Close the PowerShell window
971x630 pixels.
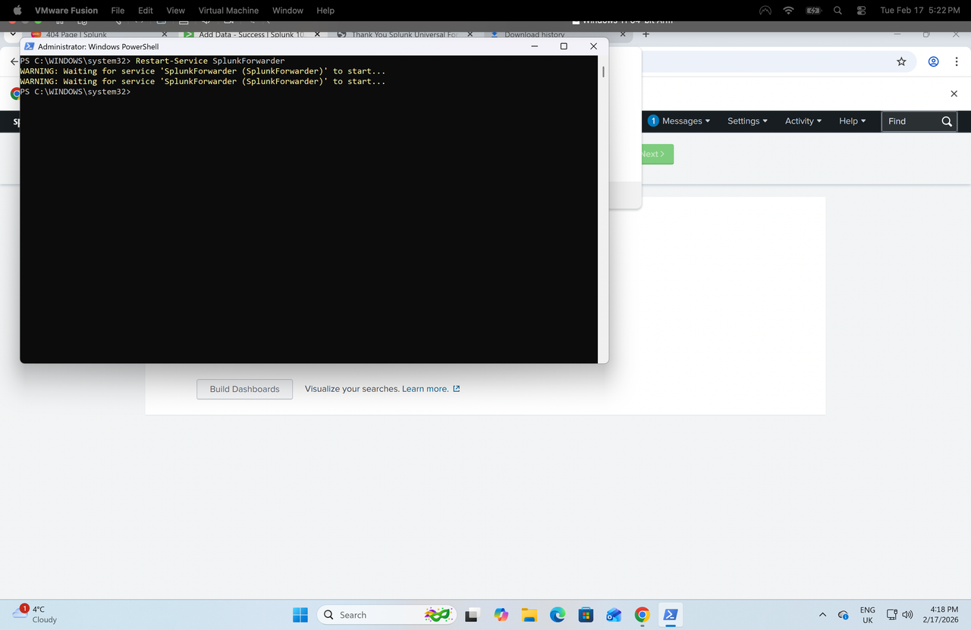coord(593,46)
